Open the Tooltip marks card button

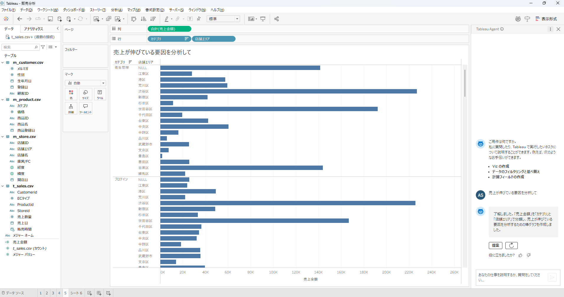coord(85,108)
